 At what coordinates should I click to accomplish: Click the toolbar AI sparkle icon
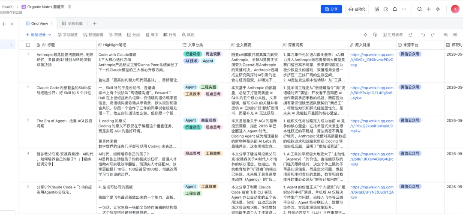365,35
